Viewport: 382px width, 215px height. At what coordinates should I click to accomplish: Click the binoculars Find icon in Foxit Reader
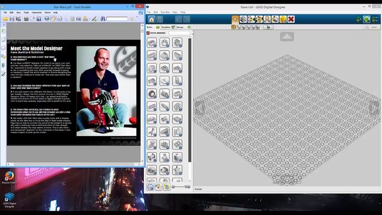(103, 19)
